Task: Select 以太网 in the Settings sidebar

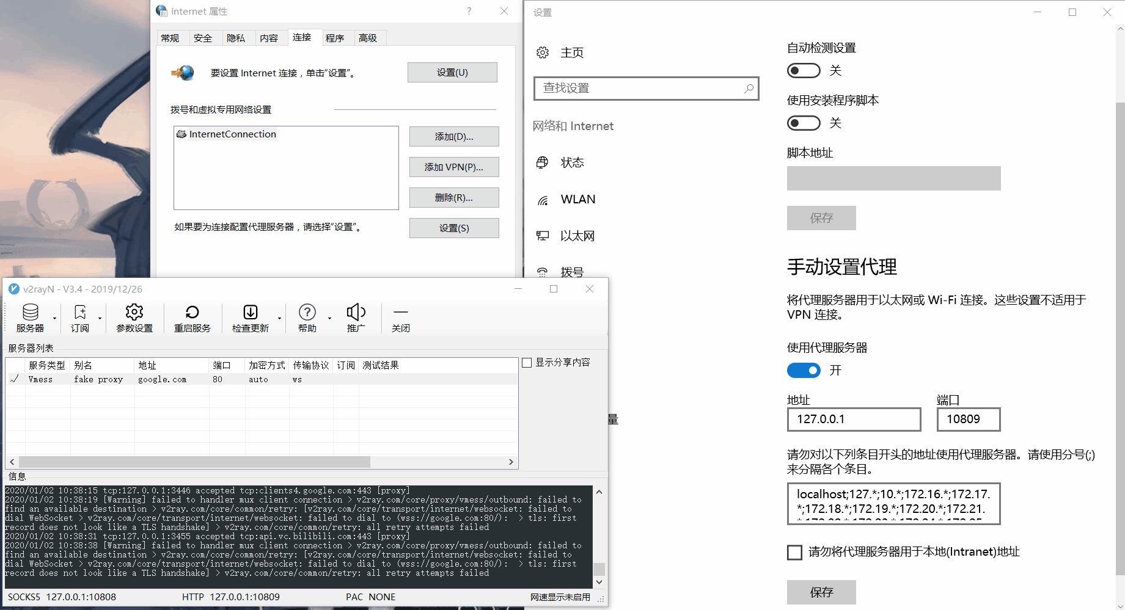Action: 577,236
